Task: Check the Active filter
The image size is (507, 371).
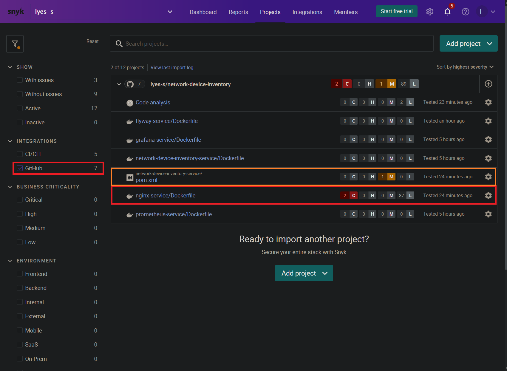Action: [20, 108]
